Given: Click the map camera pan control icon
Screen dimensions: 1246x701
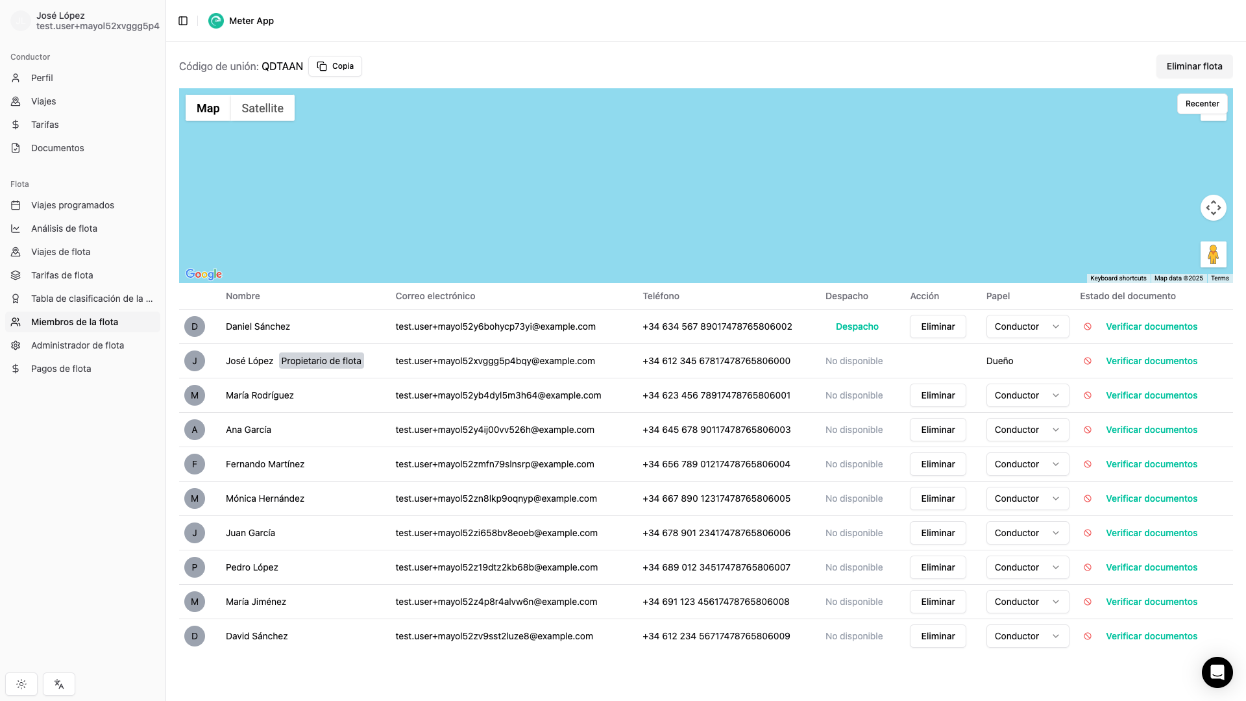Looking at the screenshot, I should point(1213,208).
